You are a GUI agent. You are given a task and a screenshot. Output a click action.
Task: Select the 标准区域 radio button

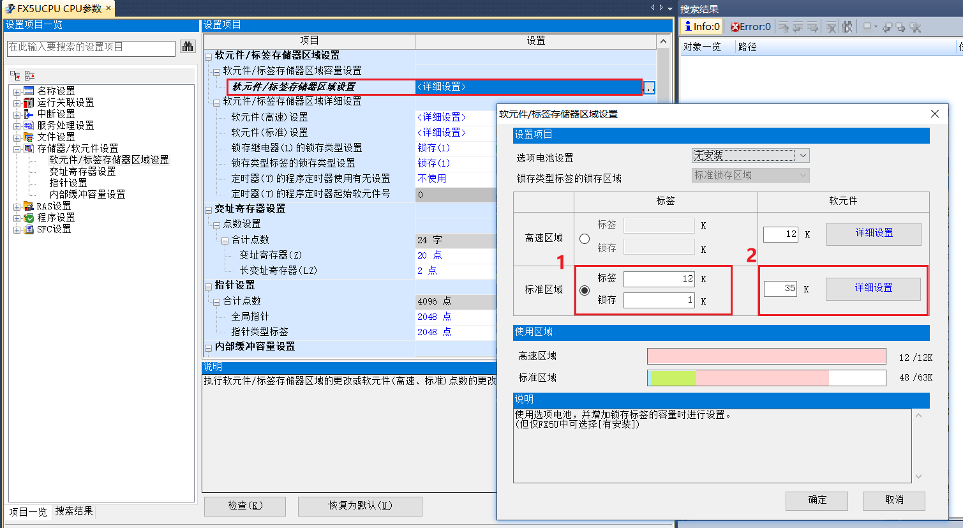585,290
